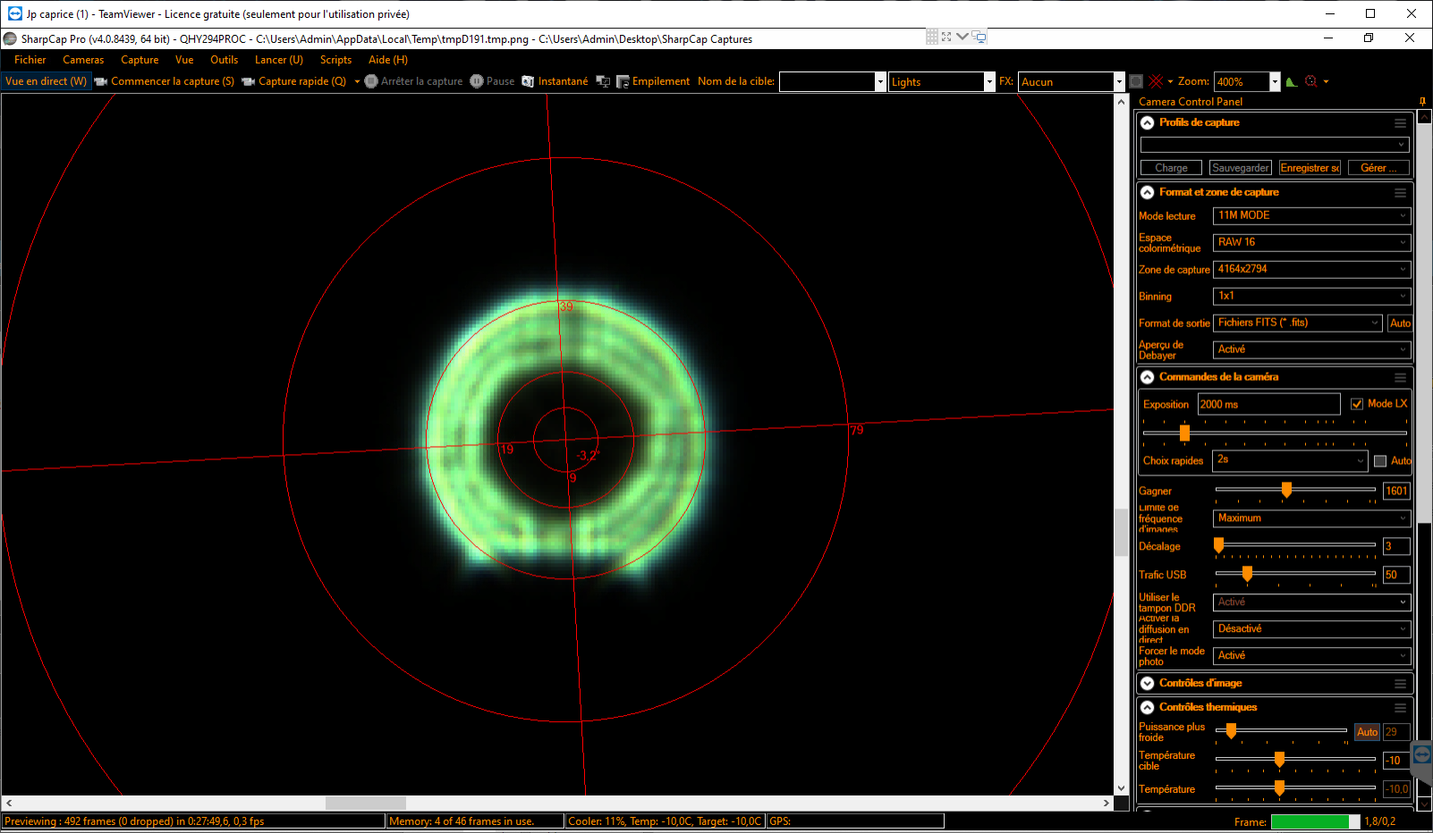This screenshot has height=833, width=1433.
Task: Open the Mode lecture 11M MODE dropdown
Action: pyautogui.click(x=1311, y=215)
